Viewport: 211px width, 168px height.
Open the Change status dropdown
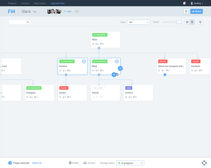(x=130, y=163)
